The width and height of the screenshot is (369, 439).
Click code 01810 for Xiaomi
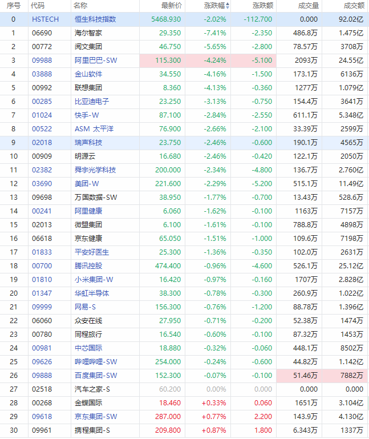point(42,280)
